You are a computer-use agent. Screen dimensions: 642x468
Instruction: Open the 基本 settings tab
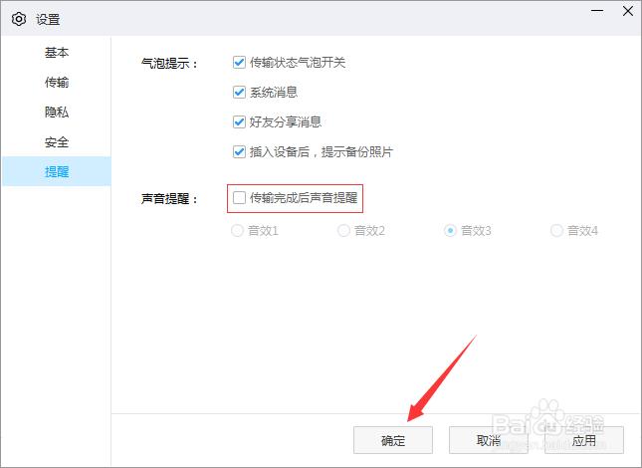[x=57, y=53]
